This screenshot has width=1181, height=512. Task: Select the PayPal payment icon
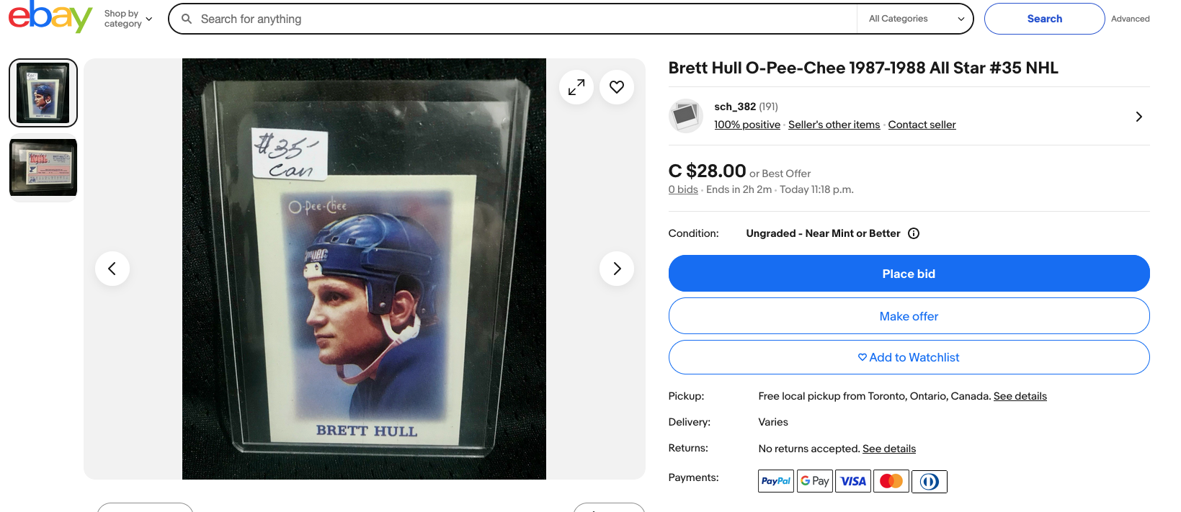pos(776,481)
